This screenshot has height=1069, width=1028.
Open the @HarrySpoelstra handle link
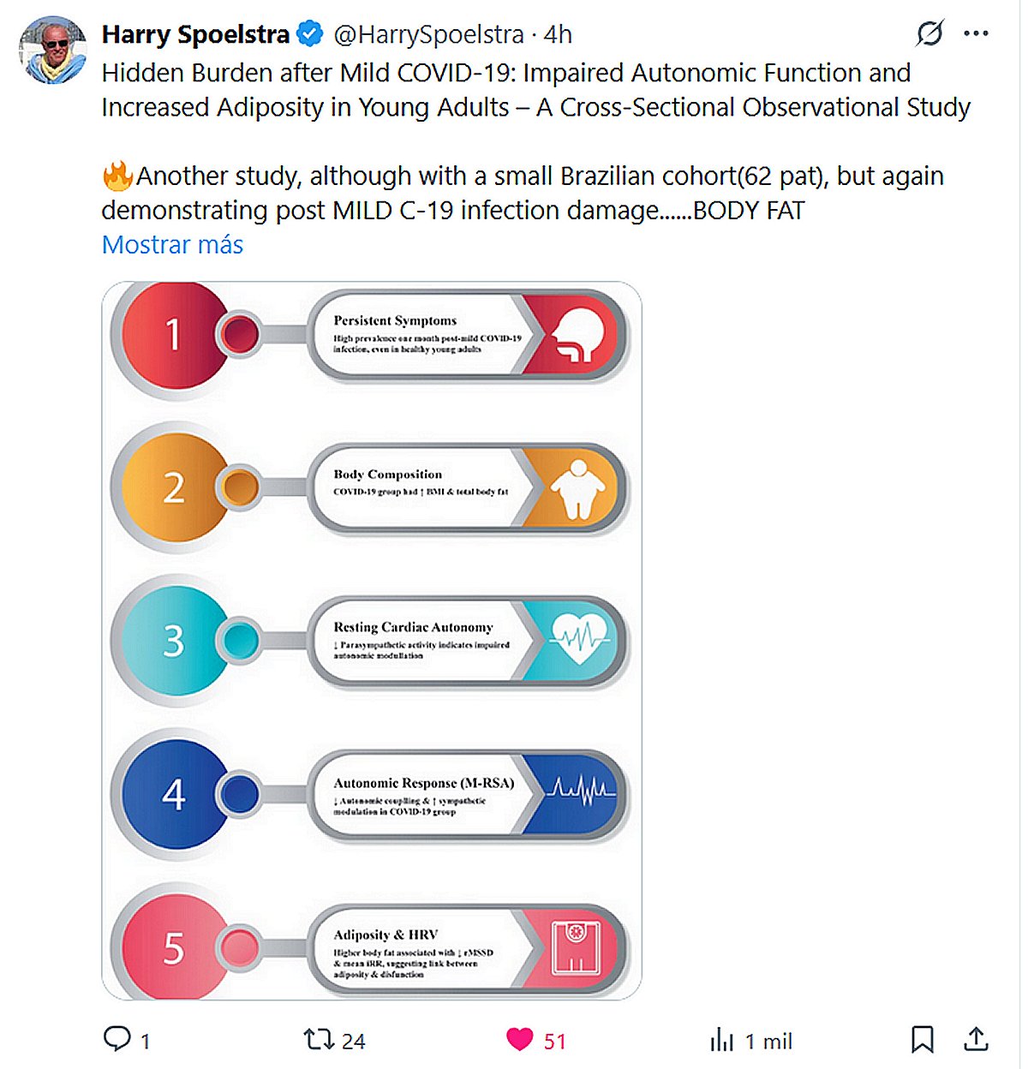coord(428,34)
